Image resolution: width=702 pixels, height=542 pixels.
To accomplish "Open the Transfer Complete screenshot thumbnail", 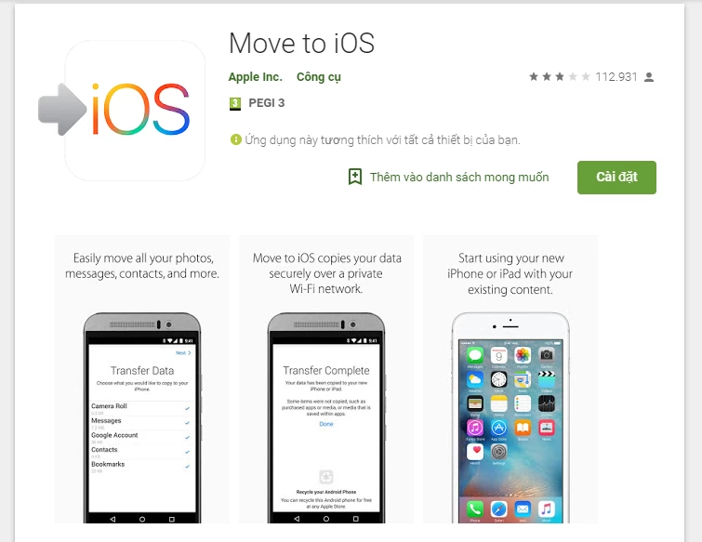I will click(326, 379).
